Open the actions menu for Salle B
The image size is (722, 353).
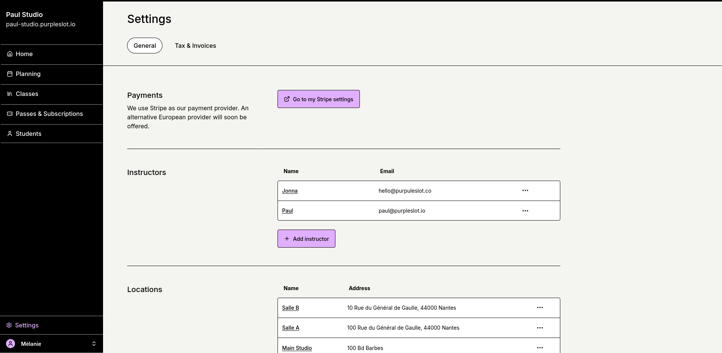pos(540,307)
